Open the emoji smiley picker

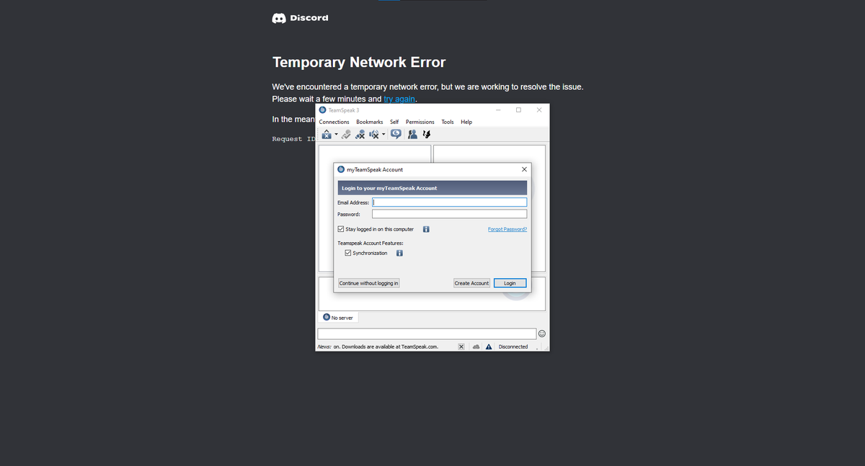[542, 333]
